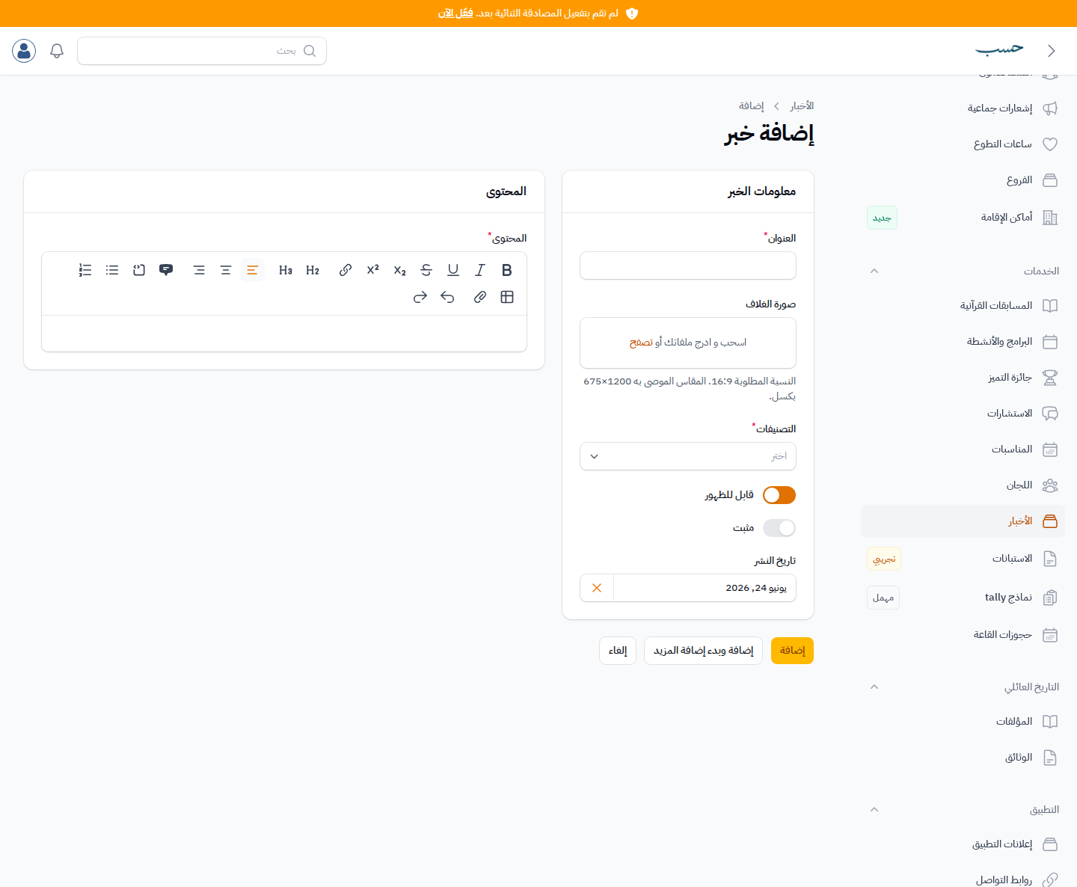The image size is (1077, 887).
Task: Open نماذج tally in sidebar
Action: [x=963, y=598]
